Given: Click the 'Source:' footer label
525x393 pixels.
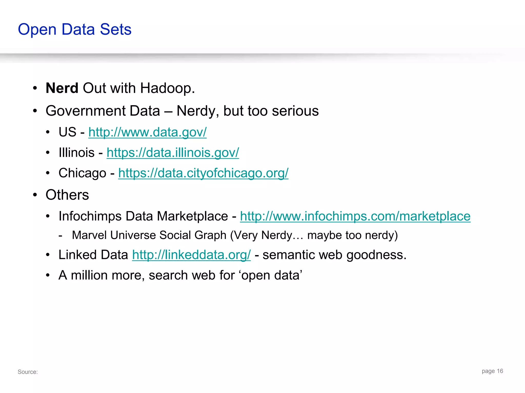Looking at the screenshot, I should (x=28, y=372).
